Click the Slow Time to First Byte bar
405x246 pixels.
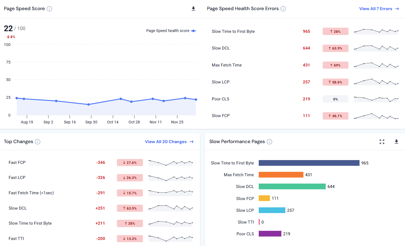tap(309, 163)
